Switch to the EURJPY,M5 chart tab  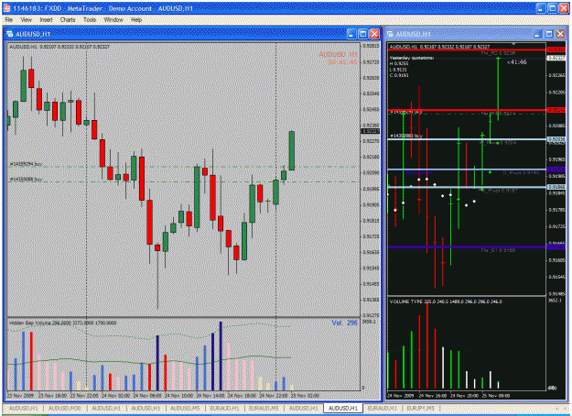pyautogui.click(x=420, y=408)
